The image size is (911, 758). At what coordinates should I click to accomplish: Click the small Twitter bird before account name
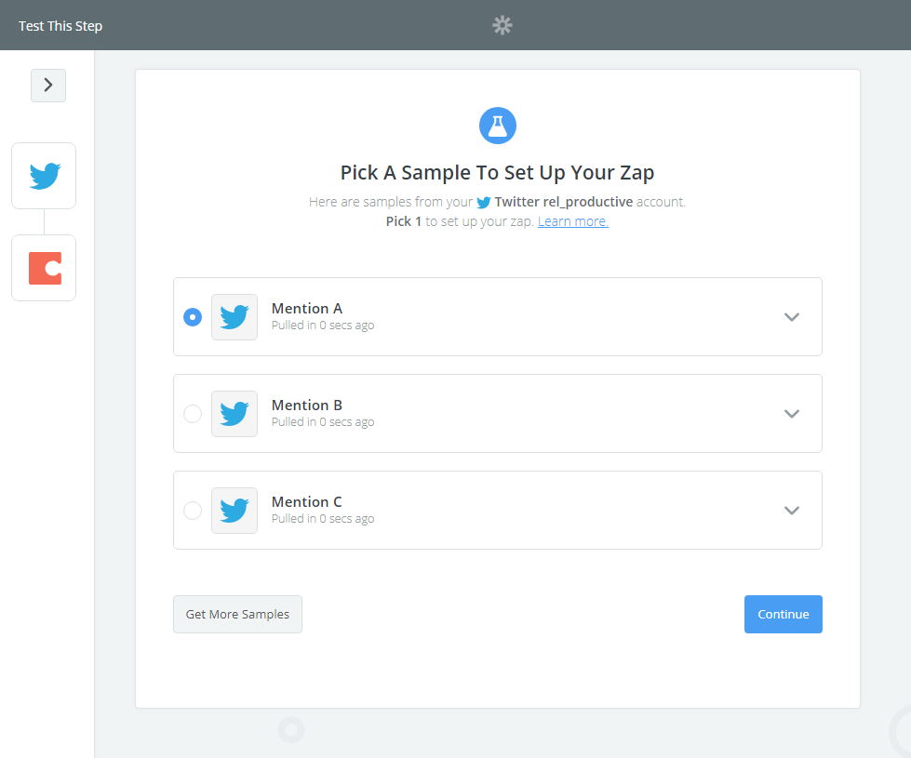[x=484, y=202]
